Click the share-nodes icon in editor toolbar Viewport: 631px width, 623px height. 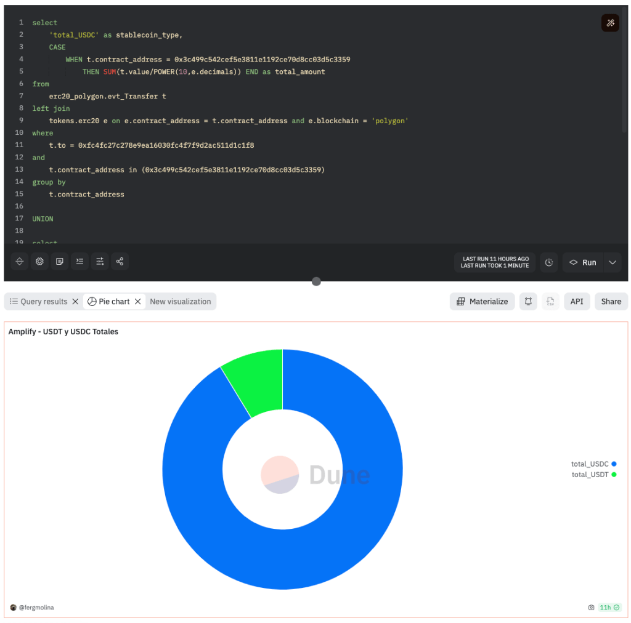click(x=120, y=262)
